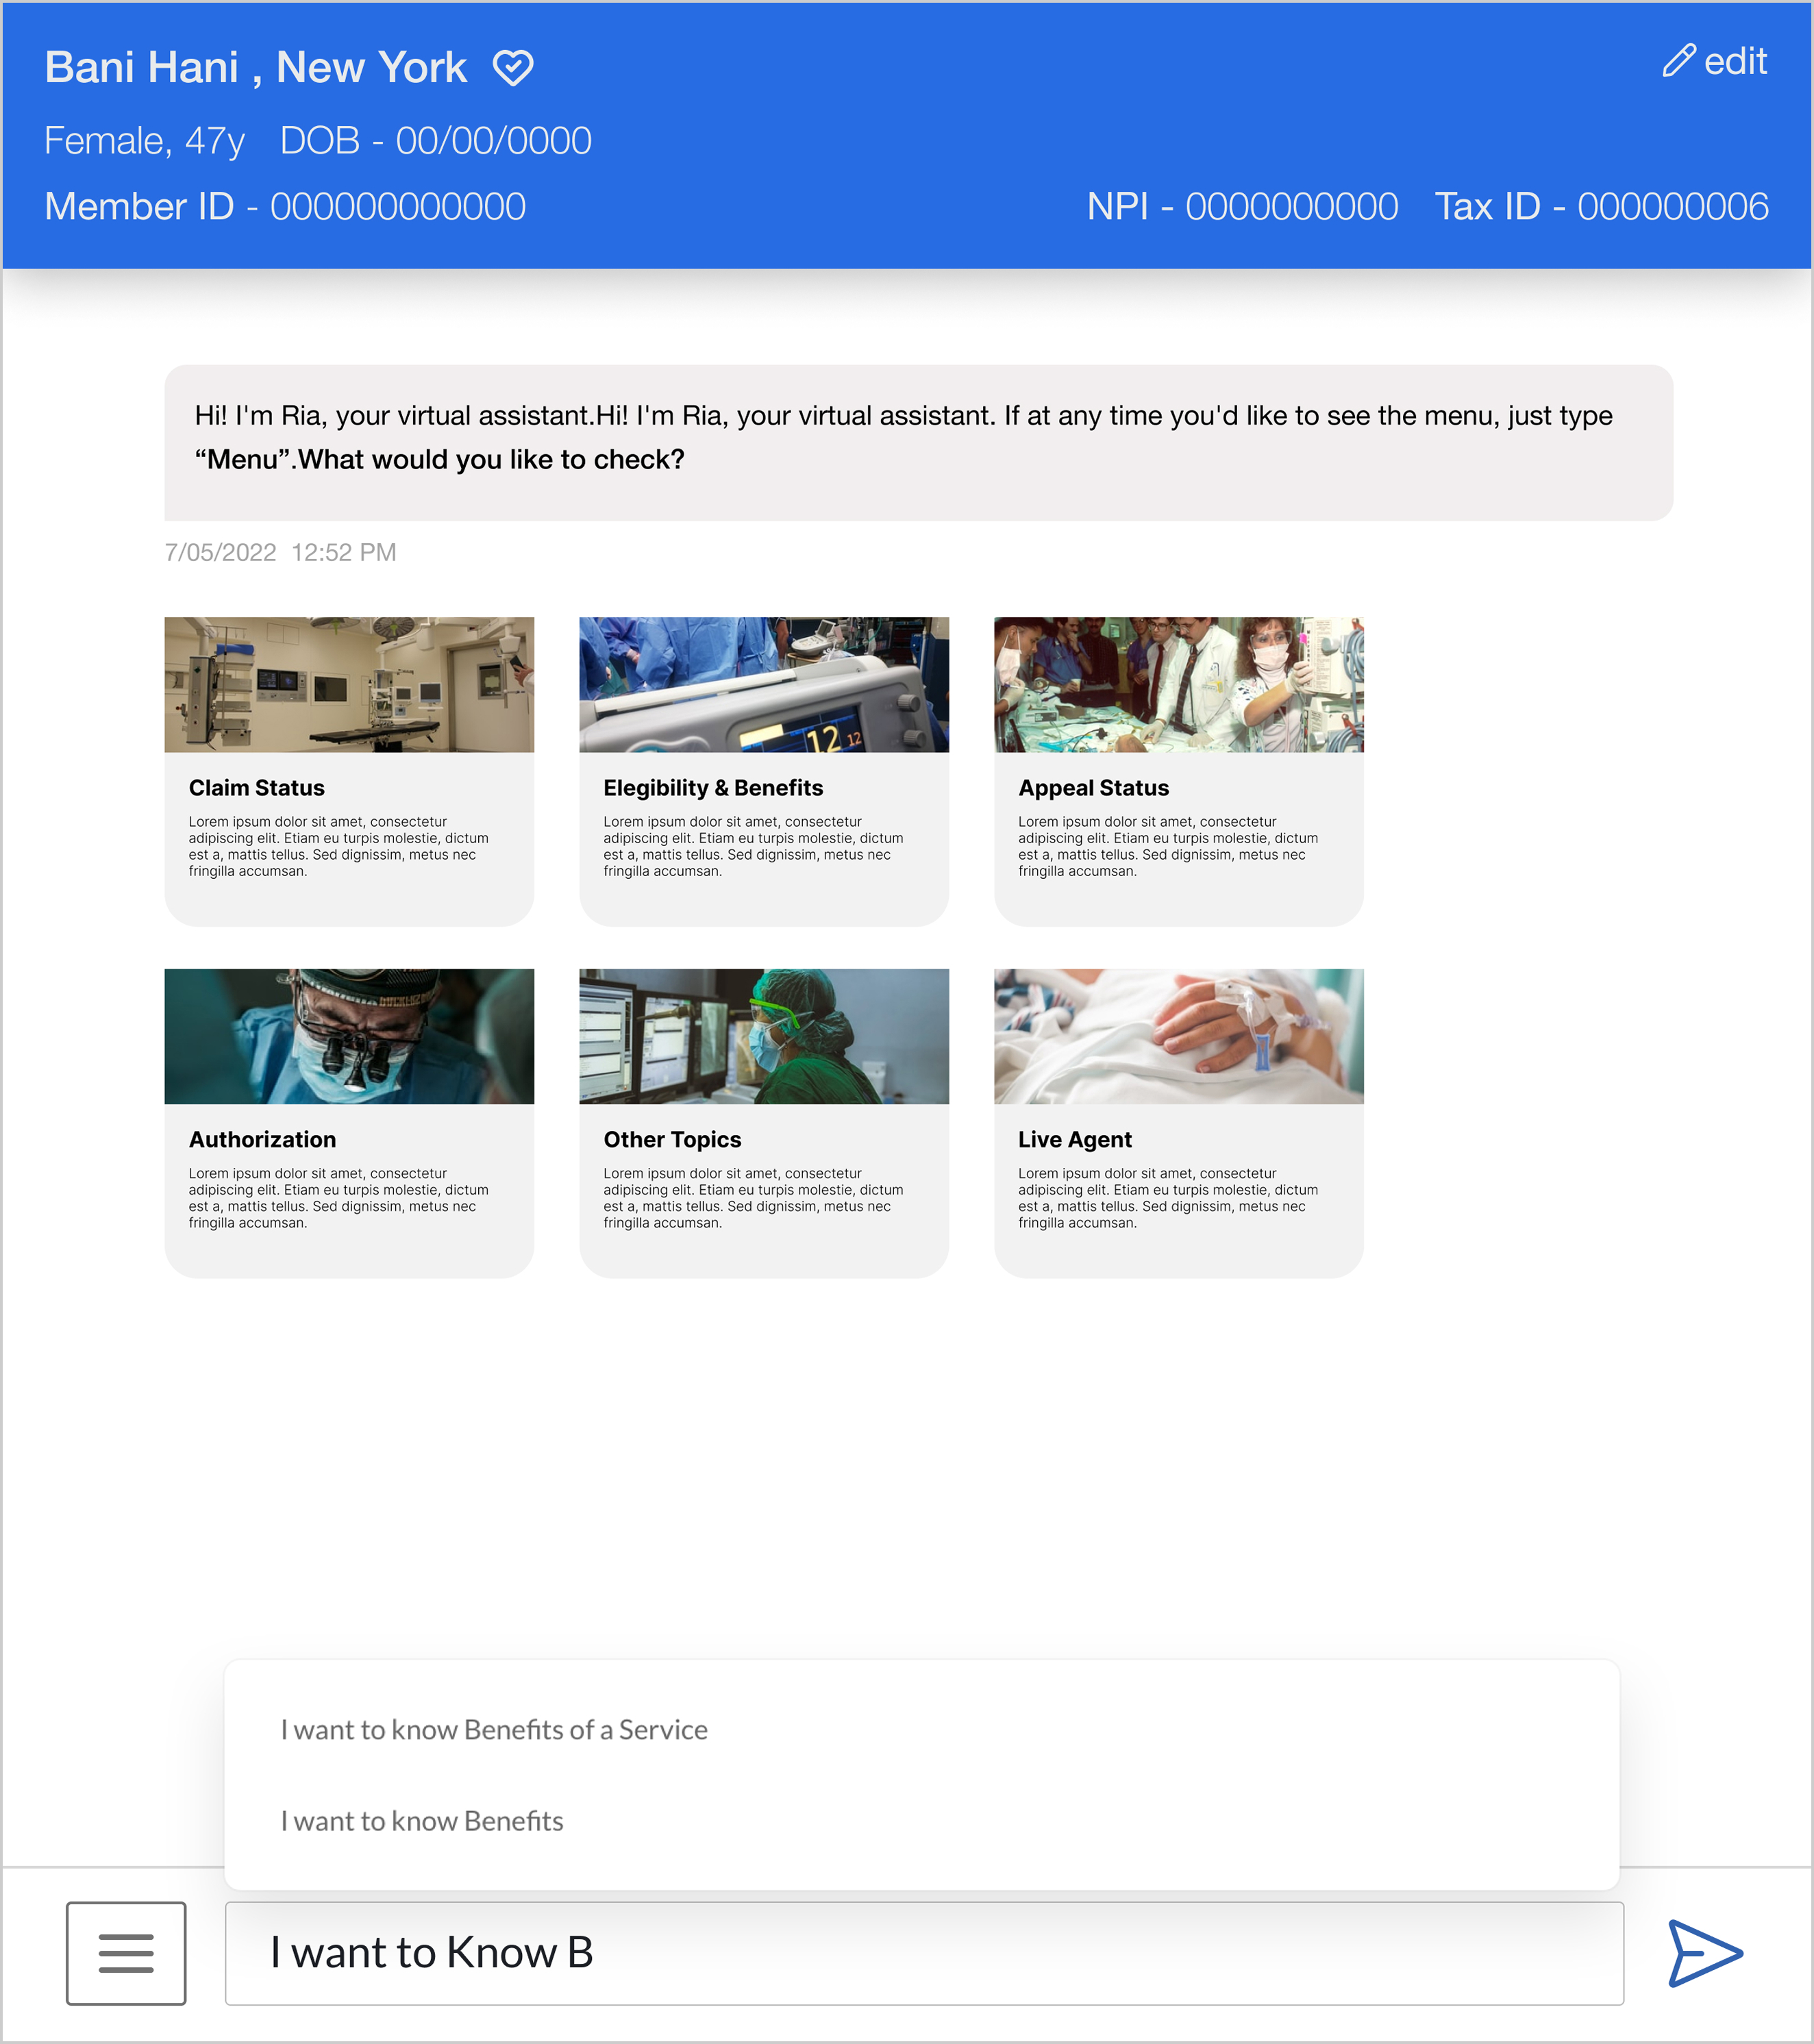Screen dimensions: 1814x2044
Task: Click the Authorization card image
Action: (x=348, y=1036)
